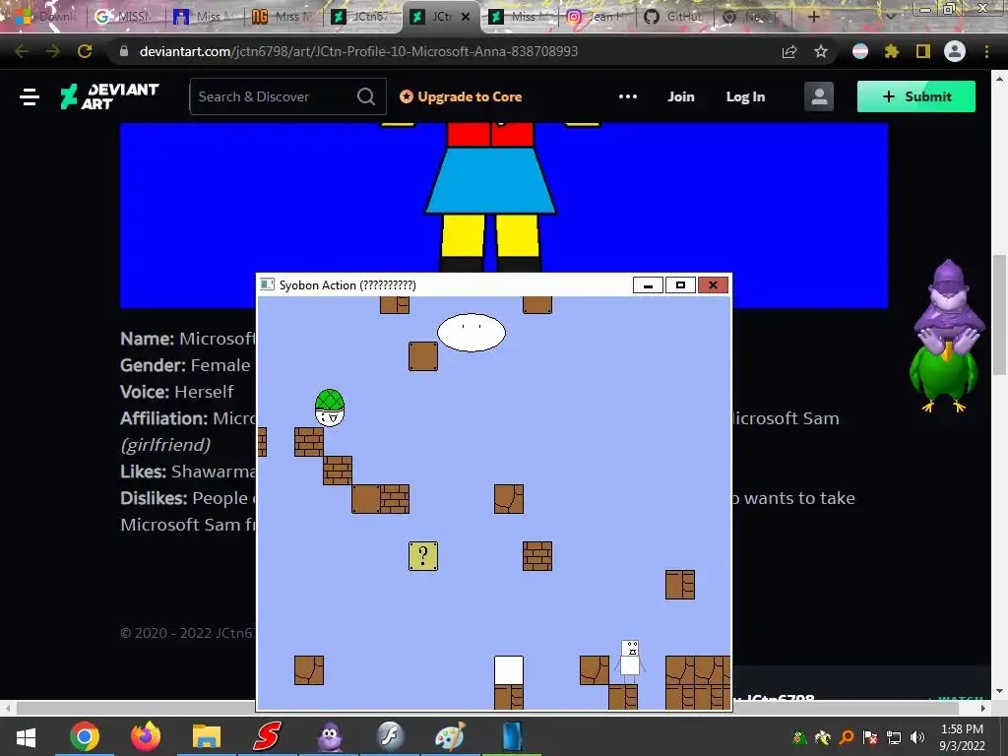The image size is (1008, 756).
Task: Click the white cloud with face
Action: click(472, 333)
